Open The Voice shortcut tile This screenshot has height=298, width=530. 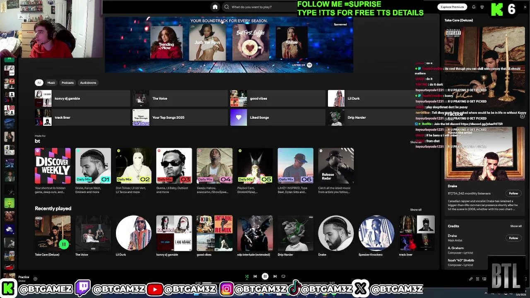click(x=180, y=99)
